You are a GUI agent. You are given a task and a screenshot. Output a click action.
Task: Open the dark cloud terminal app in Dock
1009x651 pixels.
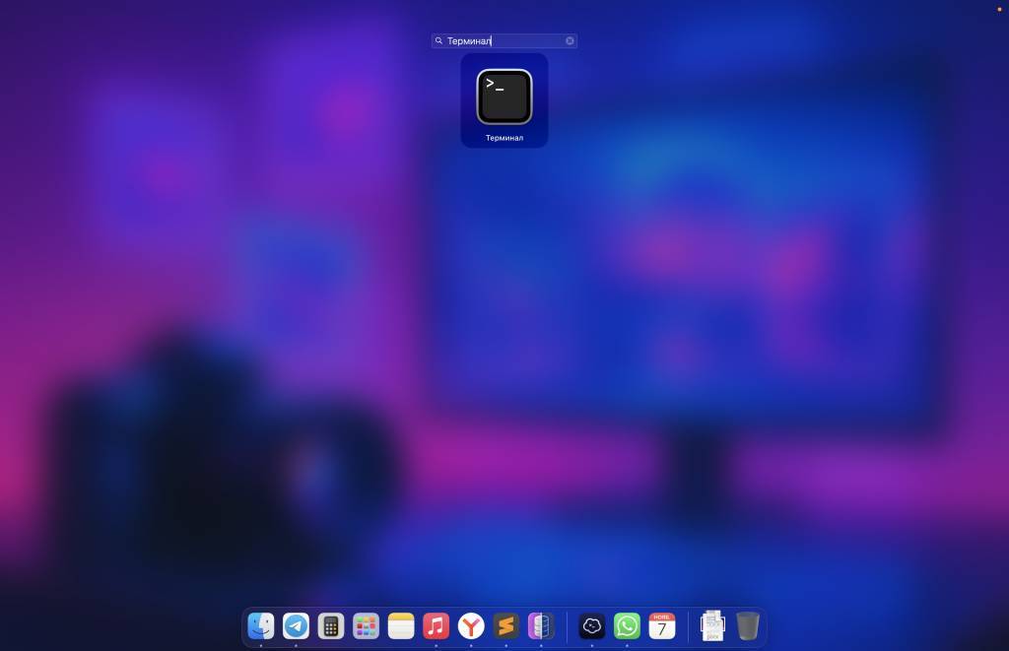[x=592, y=625]
